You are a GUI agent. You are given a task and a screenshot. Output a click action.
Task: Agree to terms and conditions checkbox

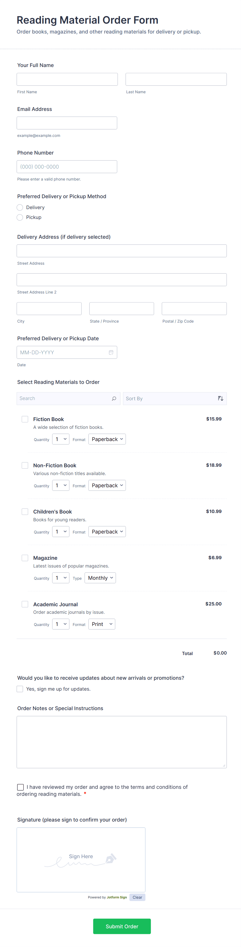click(x=20, y=787)
